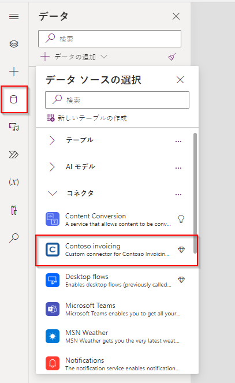Click the premium diamond icon beside Desktop flows

pos(181,280)
